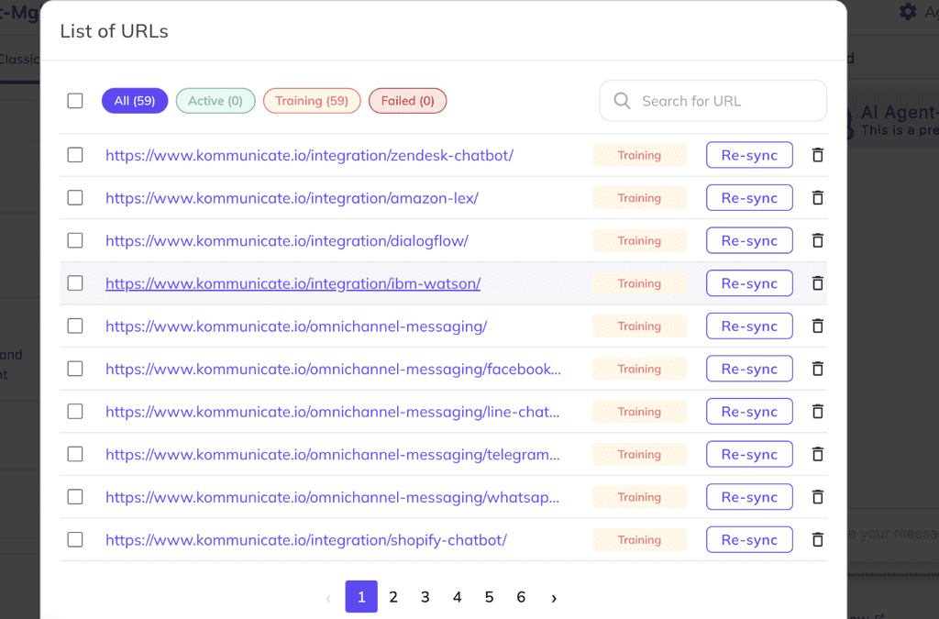Switch to the Active (0) filter
The width and height of the screenshot is (939, 619).
click(215, 101)
